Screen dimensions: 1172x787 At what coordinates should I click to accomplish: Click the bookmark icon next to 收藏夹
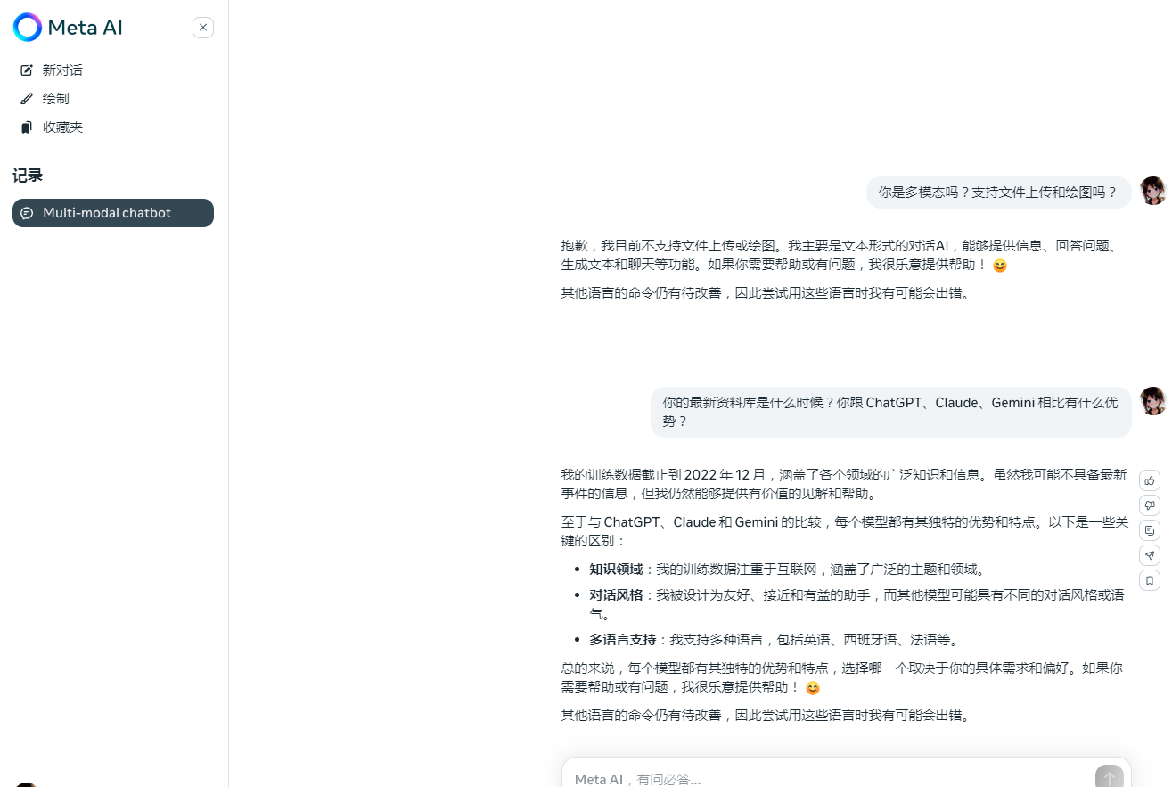click(27, 127)
